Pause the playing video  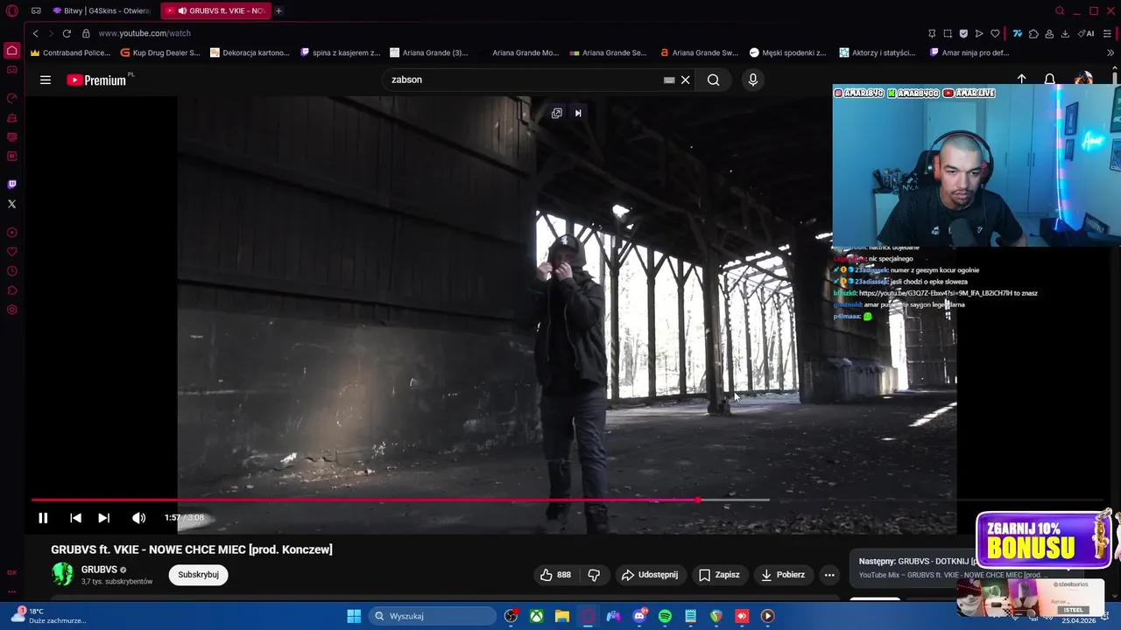pos(43,518)
